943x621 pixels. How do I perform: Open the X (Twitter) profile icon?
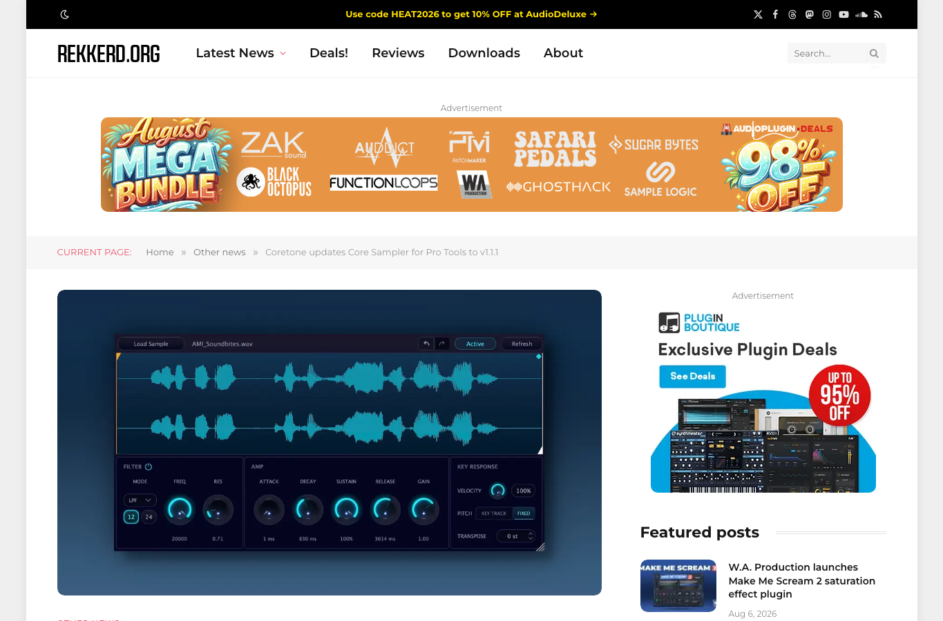(758, 14)
